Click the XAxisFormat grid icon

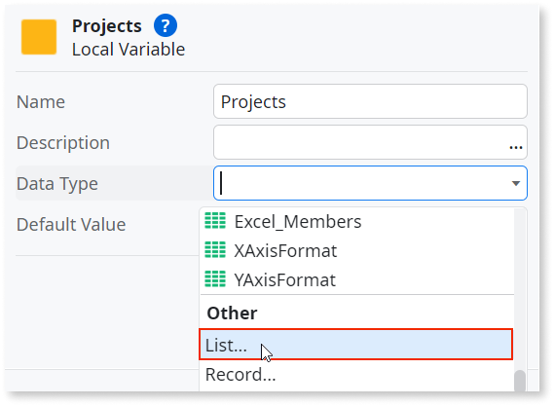215,250
